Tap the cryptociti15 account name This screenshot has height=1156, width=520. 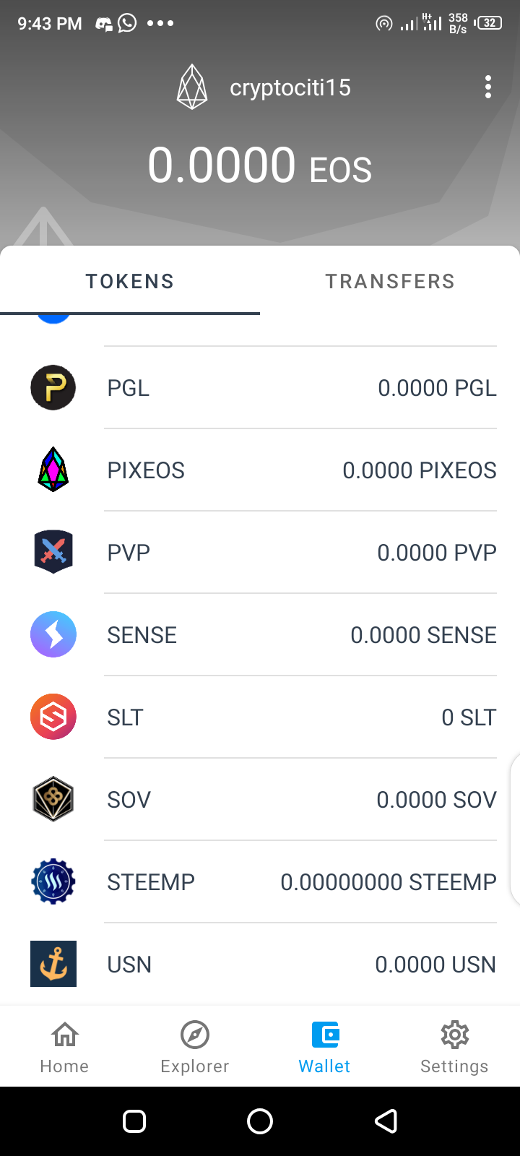tap(290, 87)
